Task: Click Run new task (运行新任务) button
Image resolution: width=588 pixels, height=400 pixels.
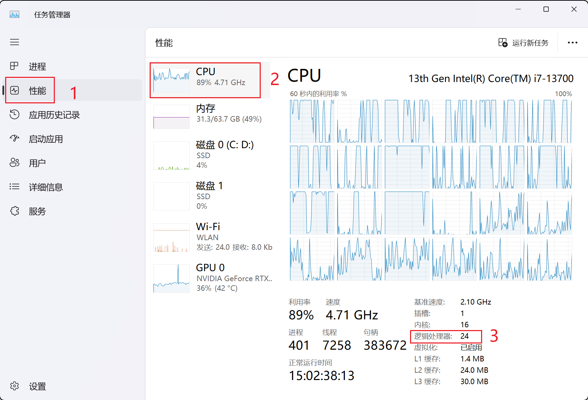Action: tap(524, 43)
